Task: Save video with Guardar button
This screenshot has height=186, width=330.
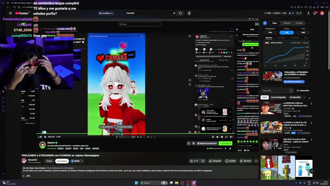Action: [x=230, y=161]
